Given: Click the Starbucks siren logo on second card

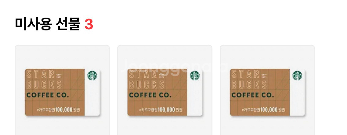Looking at the screenshot, I should point(195,76).
